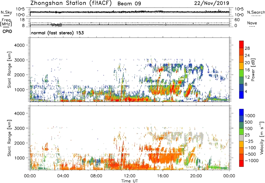Click the 'N.Sky' legend label
The image size is (265, 183).
pos(6,12)
